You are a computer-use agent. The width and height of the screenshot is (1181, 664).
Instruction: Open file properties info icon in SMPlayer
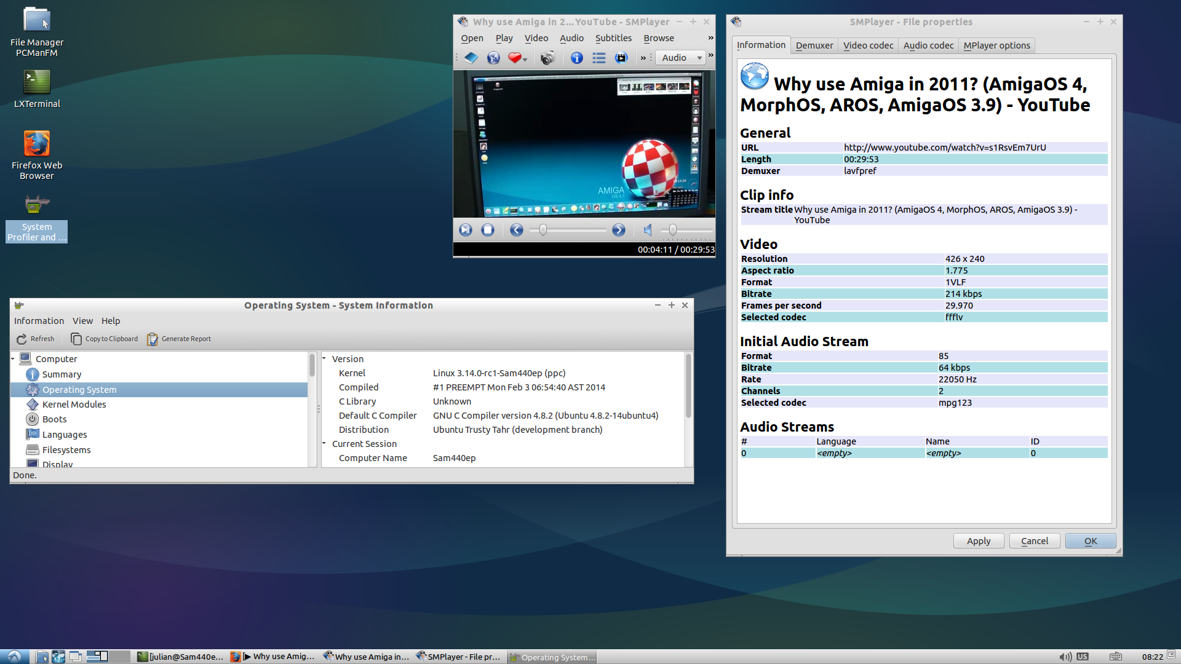click(576, 58)
